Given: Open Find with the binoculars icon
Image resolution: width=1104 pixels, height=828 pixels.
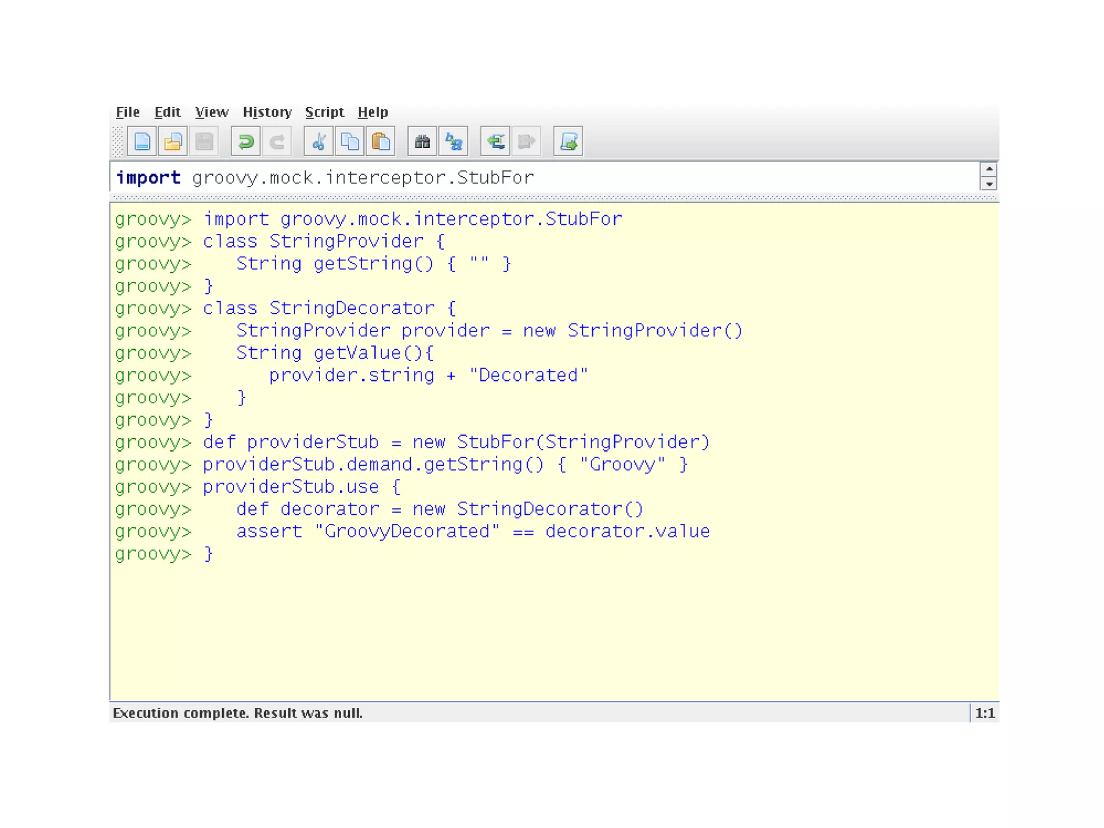Looking at the screenshot, I should coord(422,142).
